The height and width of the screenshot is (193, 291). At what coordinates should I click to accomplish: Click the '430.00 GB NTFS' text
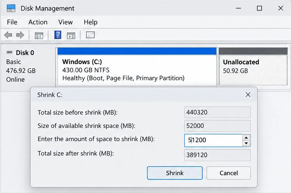(x=86, y=70)
